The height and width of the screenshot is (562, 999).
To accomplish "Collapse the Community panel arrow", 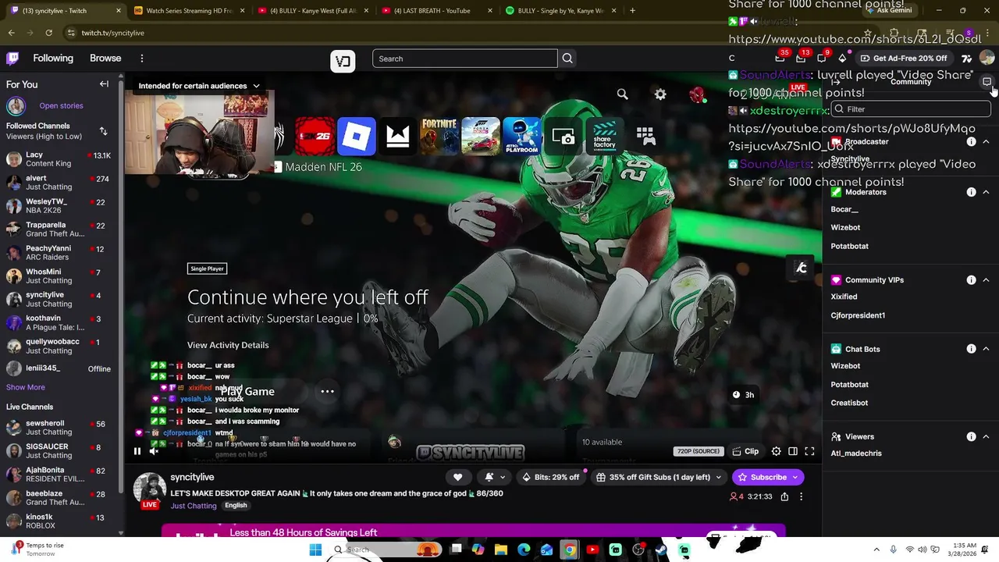I will point(835,82).
